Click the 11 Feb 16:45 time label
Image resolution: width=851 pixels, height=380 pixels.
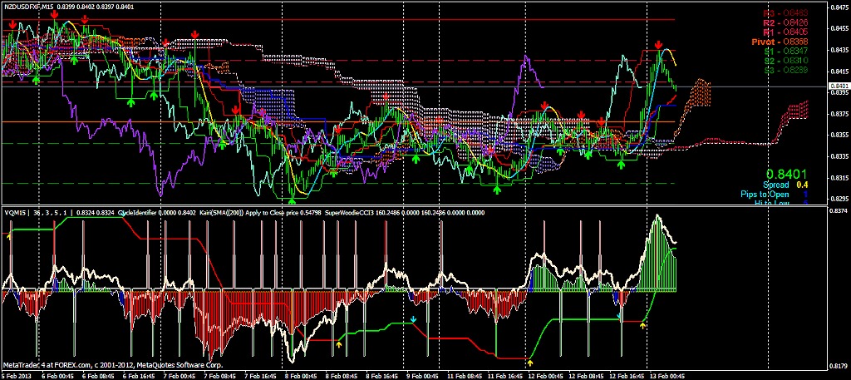[x=505, y=376]
